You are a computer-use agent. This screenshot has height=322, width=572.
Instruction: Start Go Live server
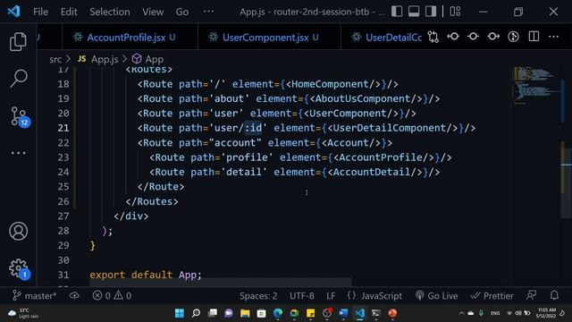437,296
